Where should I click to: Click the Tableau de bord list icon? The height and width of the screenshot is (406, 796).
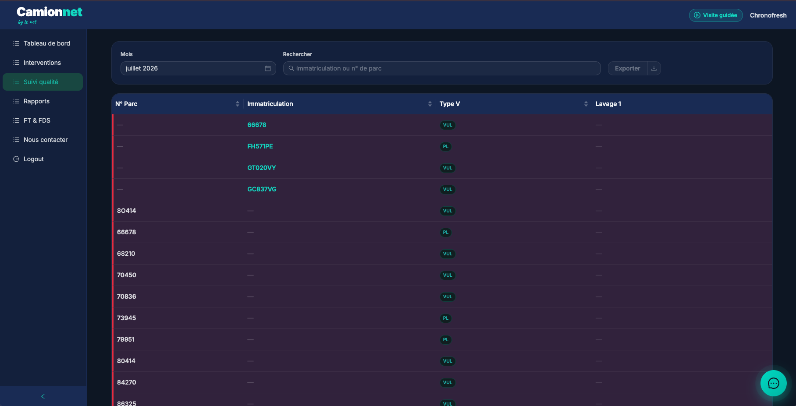click(16, 43)
